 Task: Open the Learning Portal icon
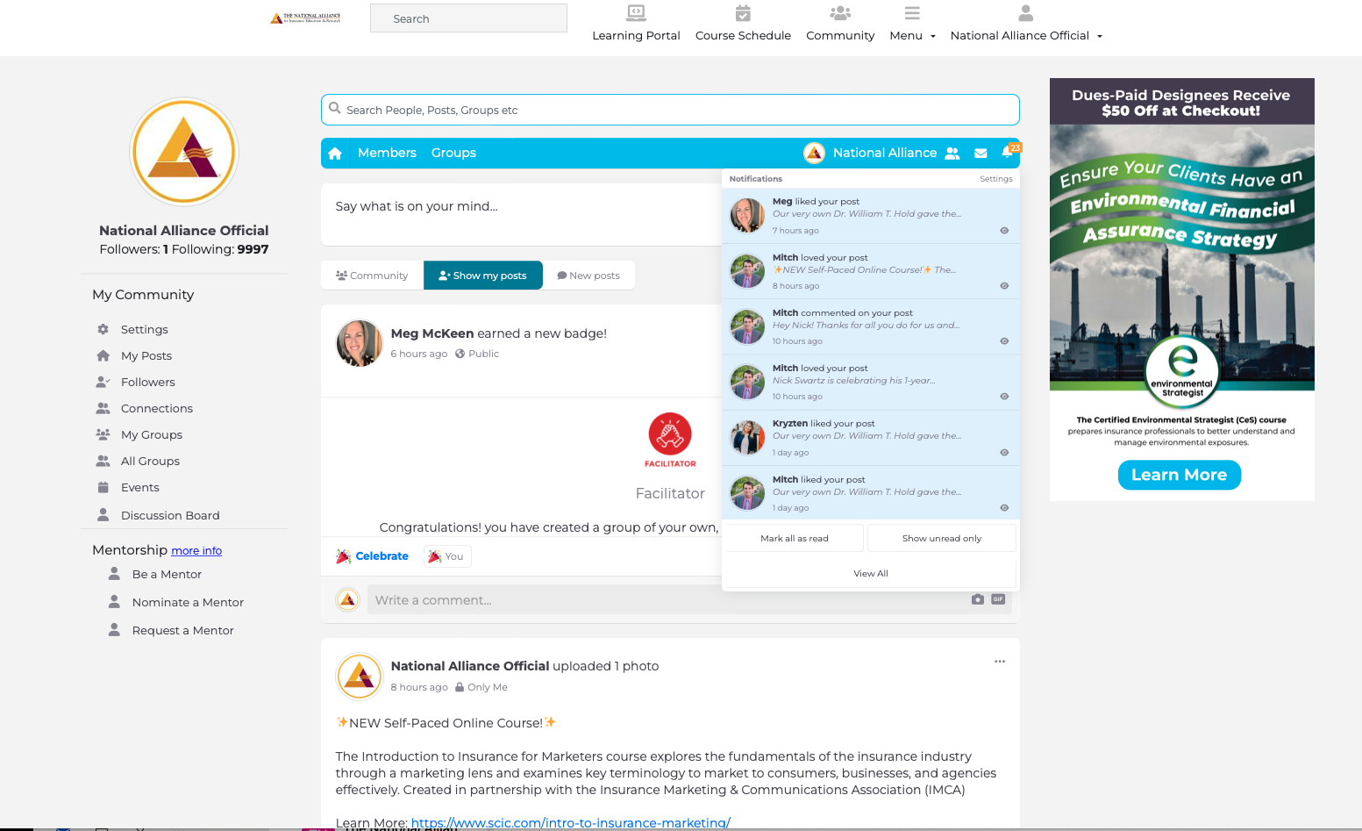(x=636, y=13)
